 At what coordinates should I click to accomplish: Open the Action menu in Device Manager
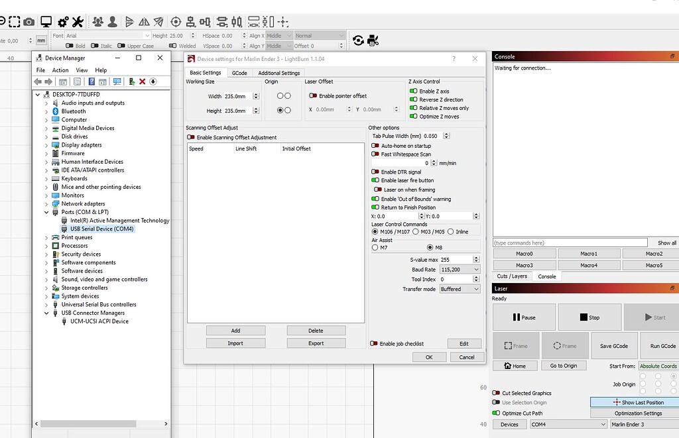pos(60,70)
